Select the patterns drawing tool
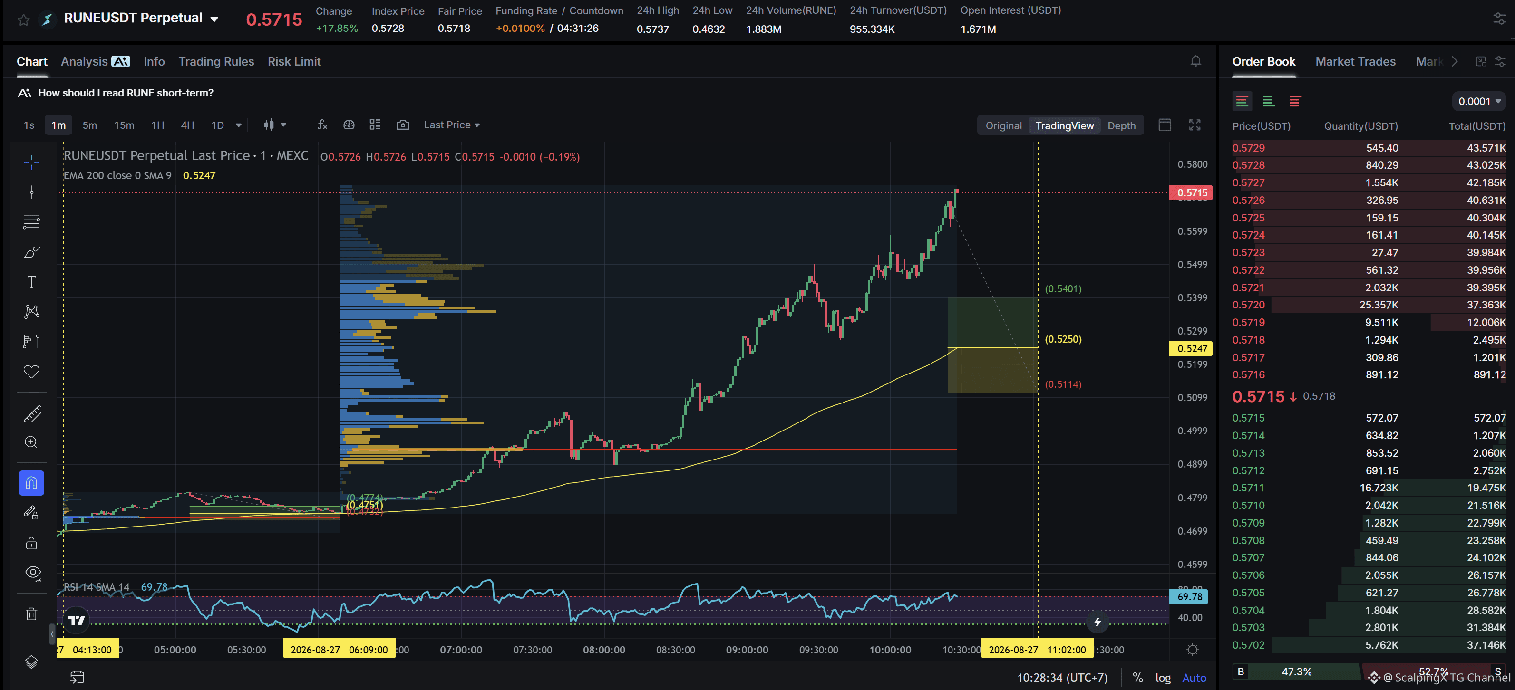Screen dimensions: 1515x690 pyautogui.click(x=32, y=312)
